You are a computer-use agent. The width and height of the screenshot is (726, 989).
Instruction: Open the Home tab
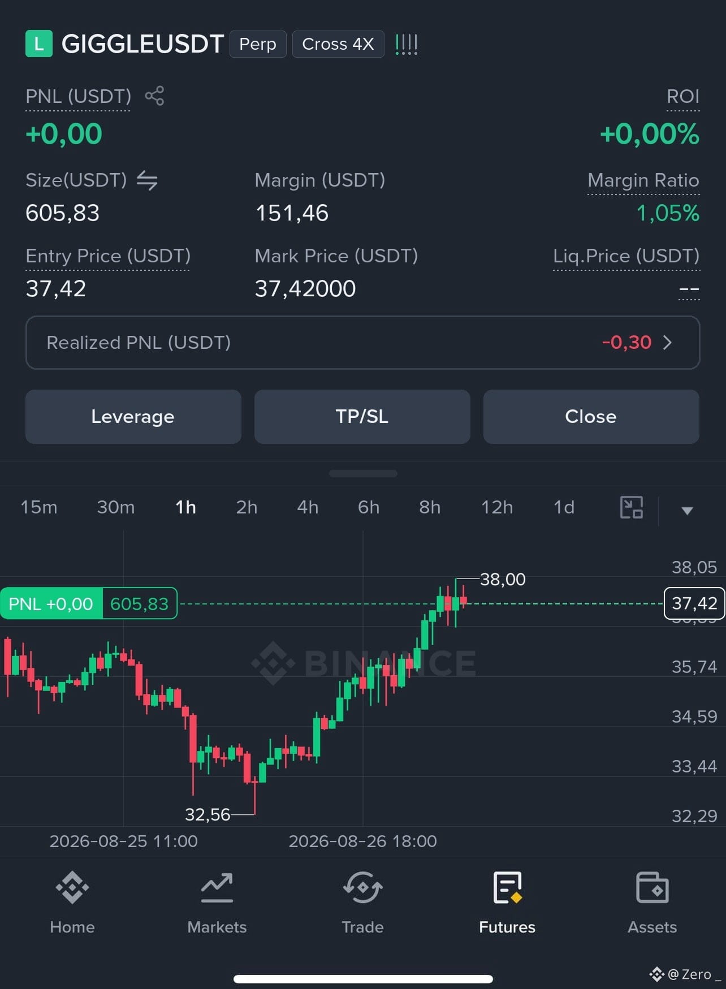72,903
